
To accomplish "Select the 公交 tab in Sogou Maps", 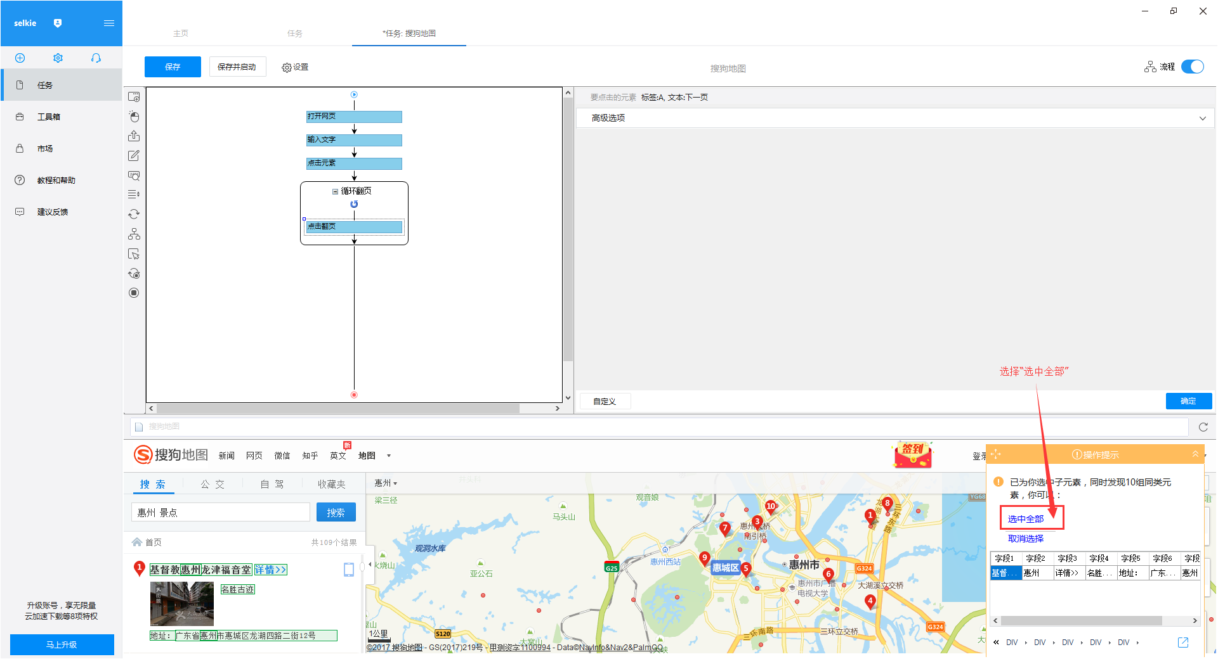I will [x=213, y=484].
